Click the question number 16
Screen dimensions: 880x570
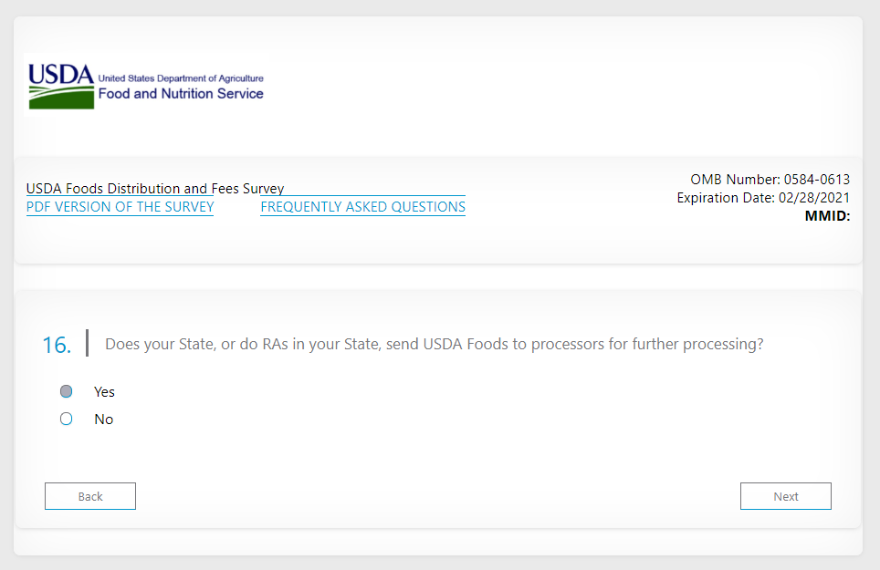[x=56, y=345]
